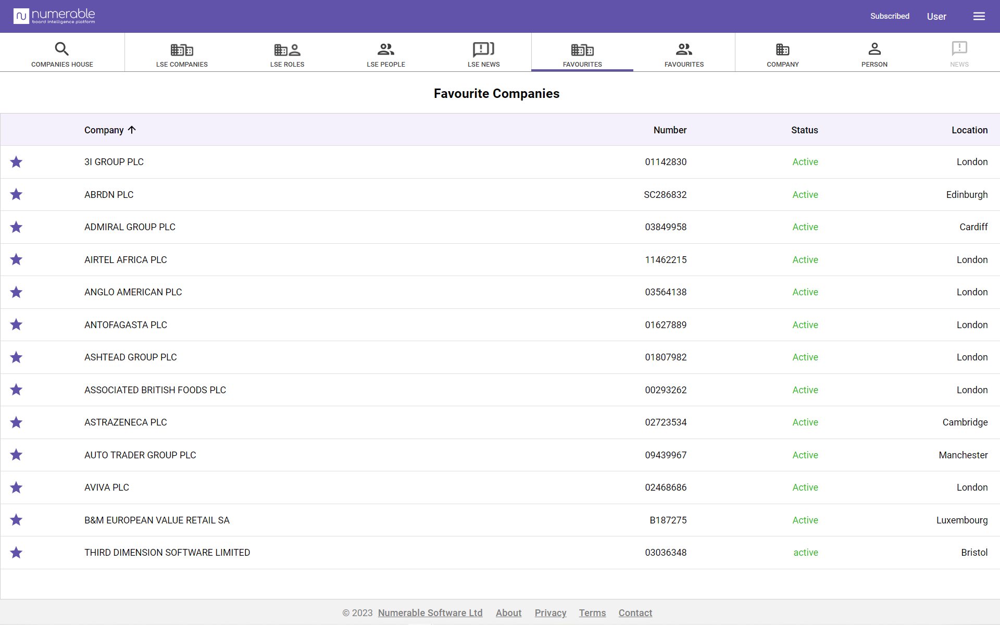
Task: Click the Edinburgh location cell
Action: tap(967, 195)
